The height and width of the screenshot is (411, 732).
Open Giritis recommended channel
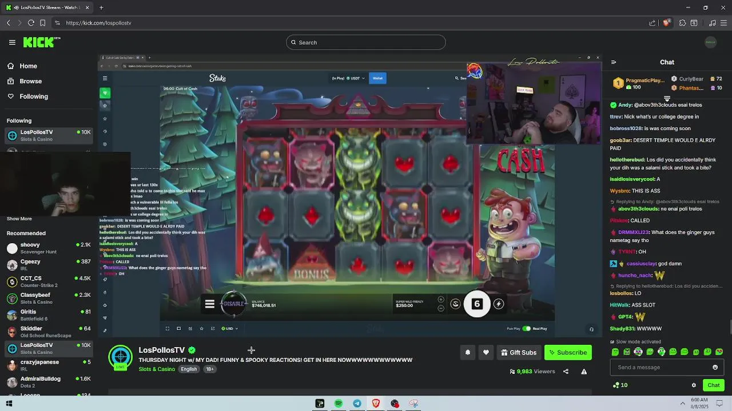tap(48, 315)
